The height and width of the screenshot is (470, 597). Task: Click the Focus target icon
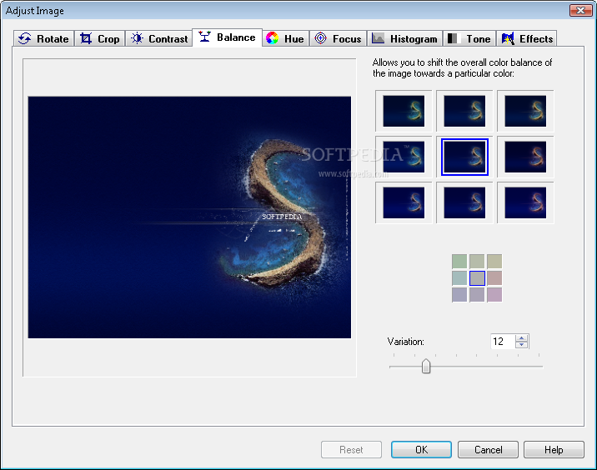click(320, 38)
